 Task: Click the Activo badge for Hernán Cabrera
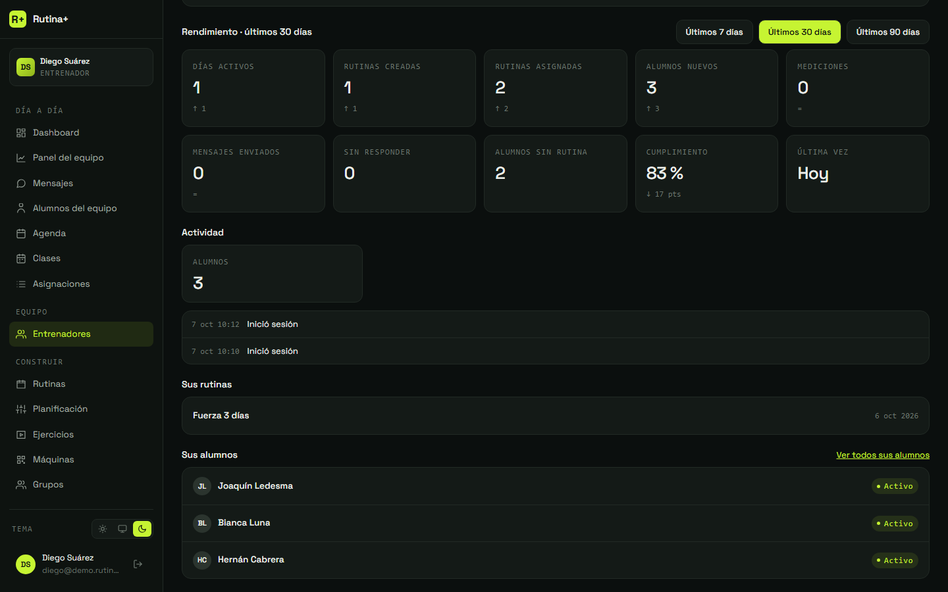pyautogui.click(x=895, y=560)
